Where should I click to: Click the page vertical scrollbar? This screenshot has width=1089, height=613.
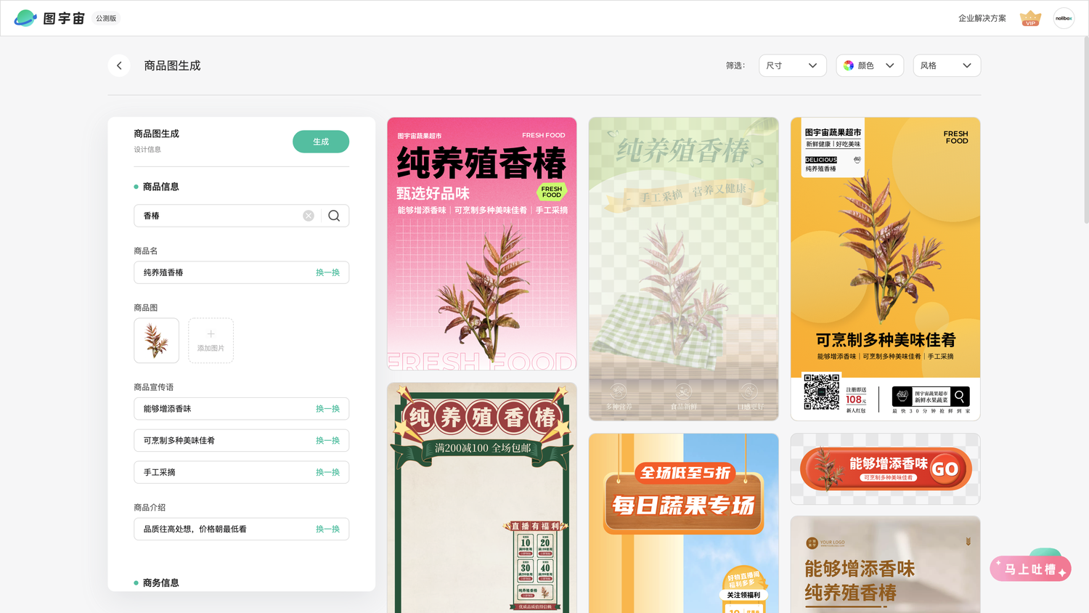coord(1085,131)
